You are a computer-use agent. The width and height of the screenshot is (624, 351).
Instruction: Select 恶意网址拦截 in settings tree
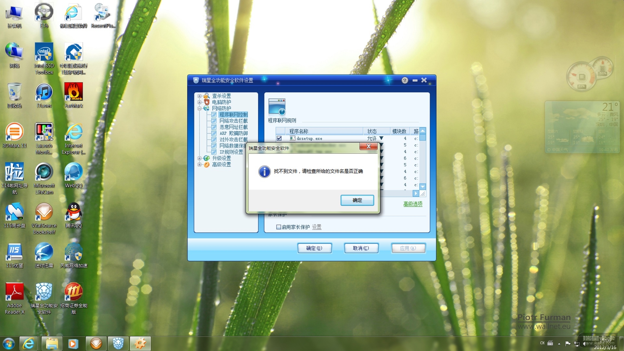[233, 127]
